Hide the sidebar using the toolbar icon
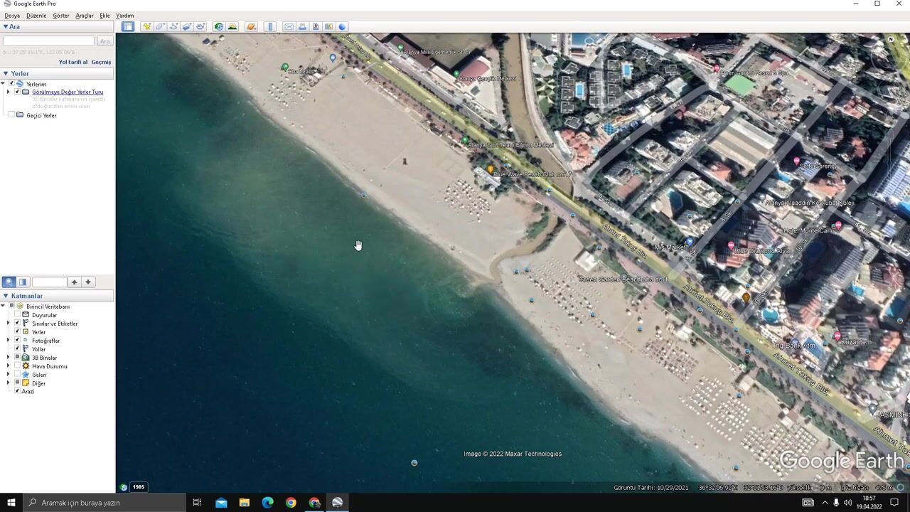 pos(127,26)
